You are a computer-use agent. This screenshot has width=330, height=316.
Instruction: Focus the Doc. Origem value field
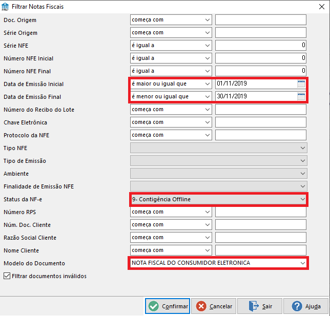260,20
